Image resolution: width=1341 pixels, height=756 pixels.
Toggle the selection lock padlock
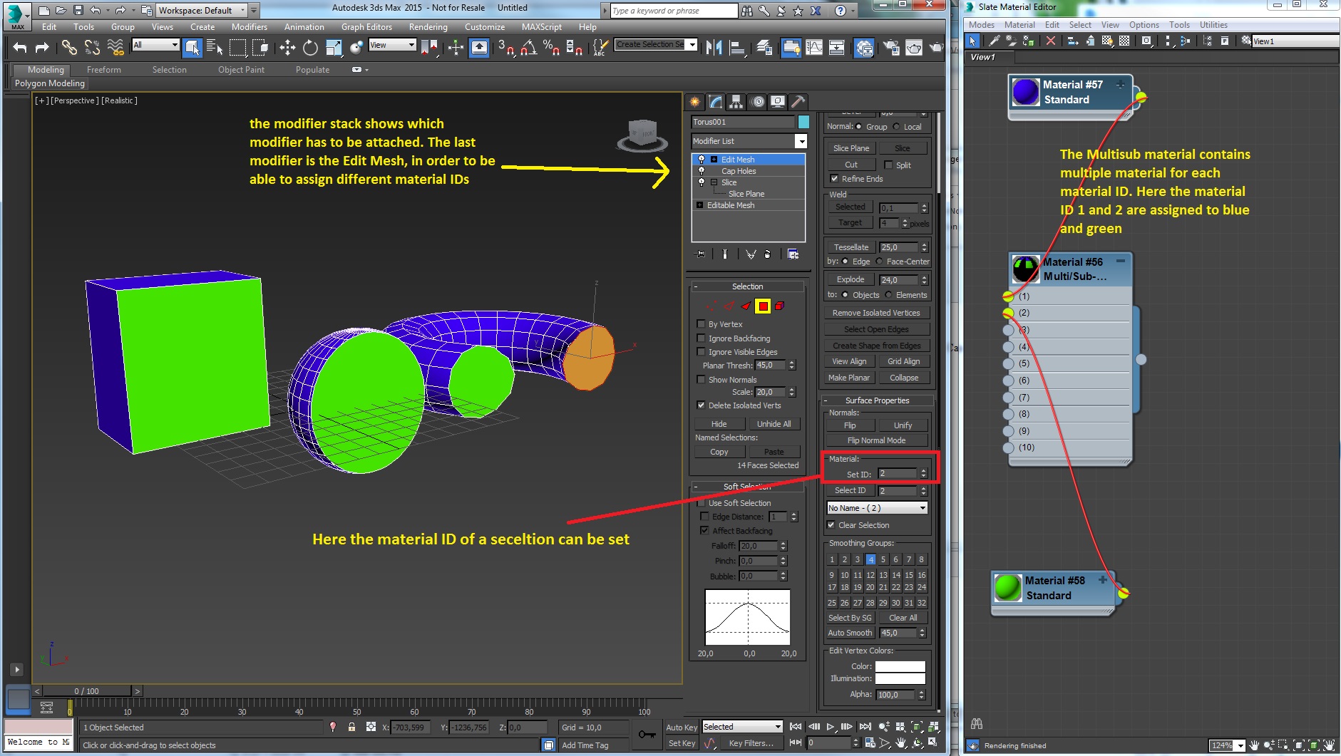[x=351, y=727]
